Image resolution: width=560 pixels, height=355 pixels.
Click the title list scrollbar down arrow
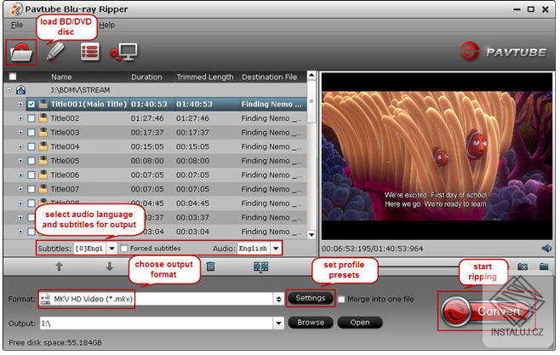click(x=311, y=235)
